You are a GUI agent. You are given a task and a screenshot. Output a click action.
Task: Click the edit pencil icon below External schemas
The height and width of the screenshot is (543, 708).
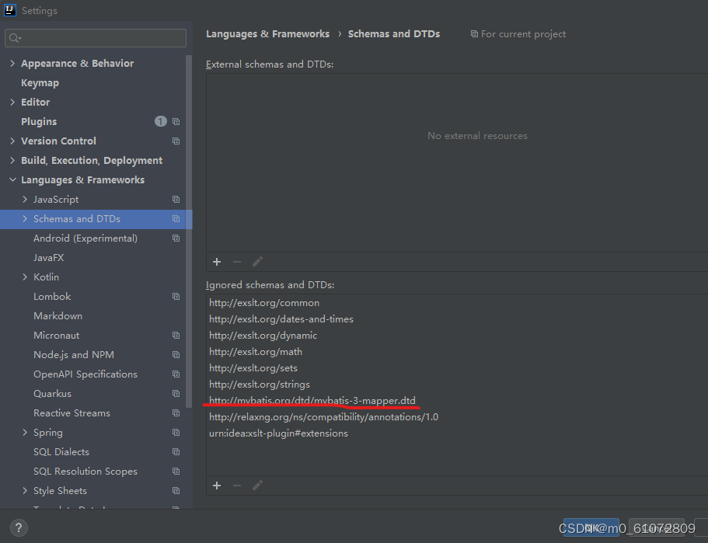[257, 262]
